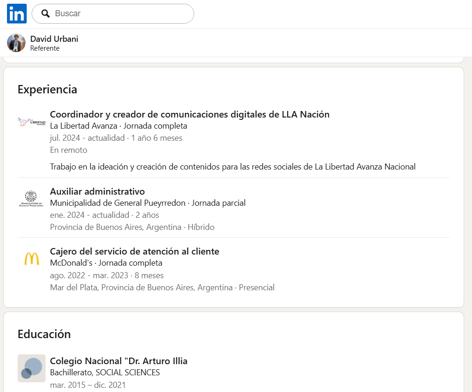Open the Coordinador y creador de comunicaciones position
This screenshot has height=392, width=472.
190,114
